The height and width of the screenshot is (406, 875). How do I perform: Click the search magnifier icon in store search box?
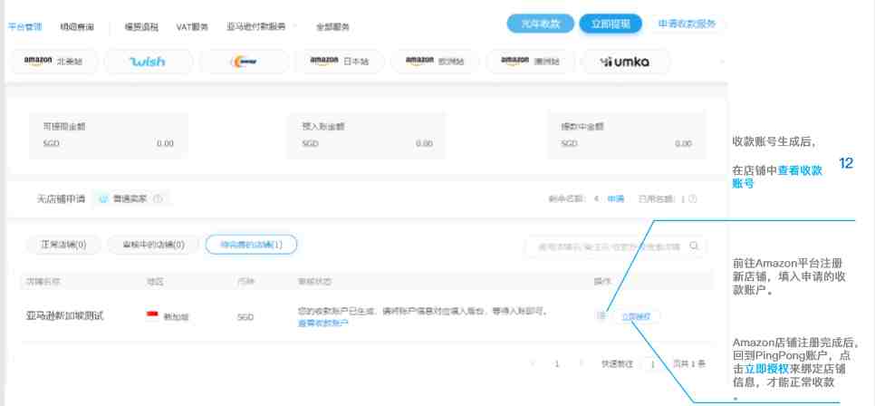(x=694, y=246)
